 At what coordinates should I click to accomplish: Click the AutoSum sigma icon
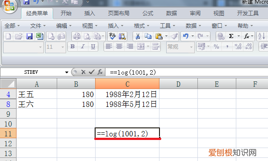[231, 36]
